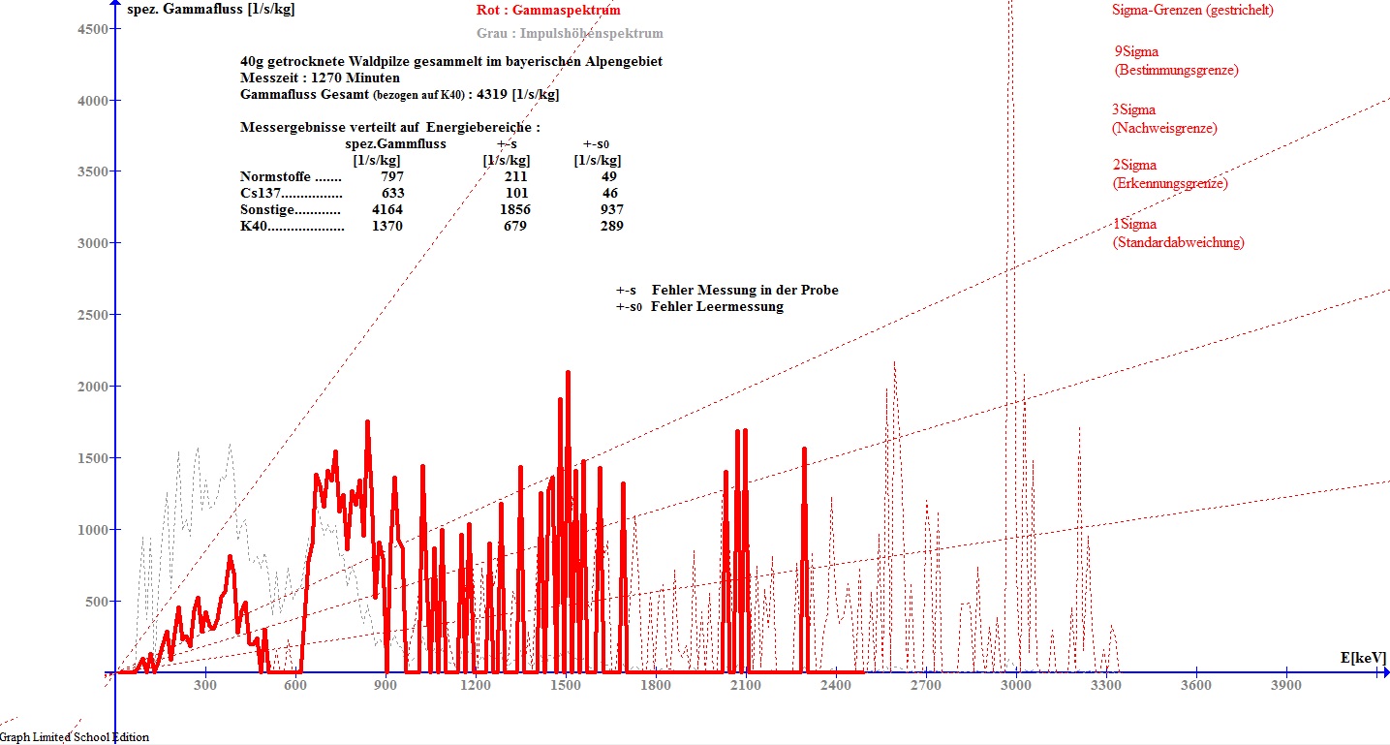
Task: Click the 'Messzeit : 1270 Minuten' line
Action: [320, 78]
